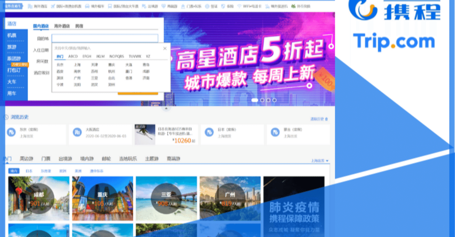Viewport: 455px width, 237px height.
Task: Click the icon beside 境外接送机
Action: [x=267, y=6]
